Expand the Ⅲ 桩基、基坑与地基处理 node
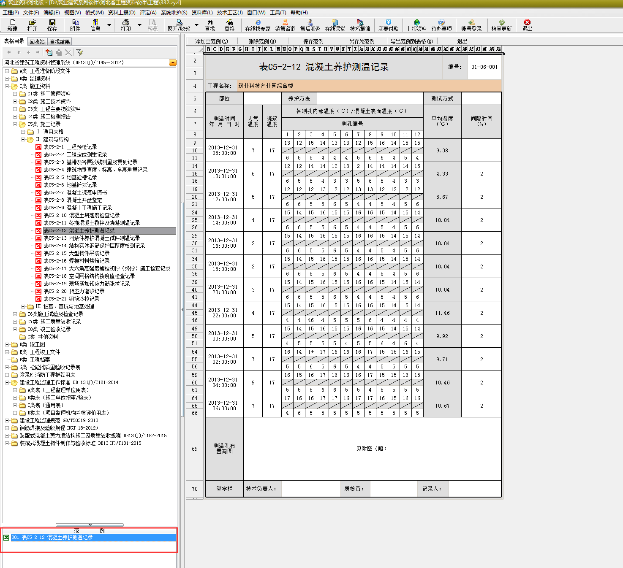623x568 pixels. pyautogui.click(x=23, y=306)
